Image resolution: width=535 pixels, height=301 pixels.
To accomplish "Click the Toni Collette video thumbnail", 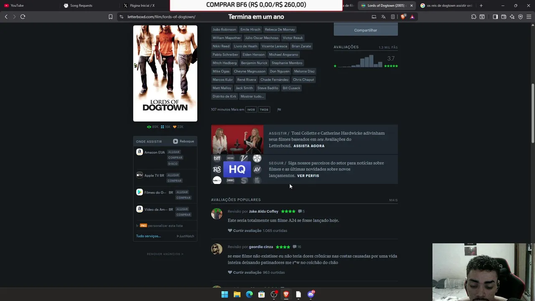I will pos(237,140).
